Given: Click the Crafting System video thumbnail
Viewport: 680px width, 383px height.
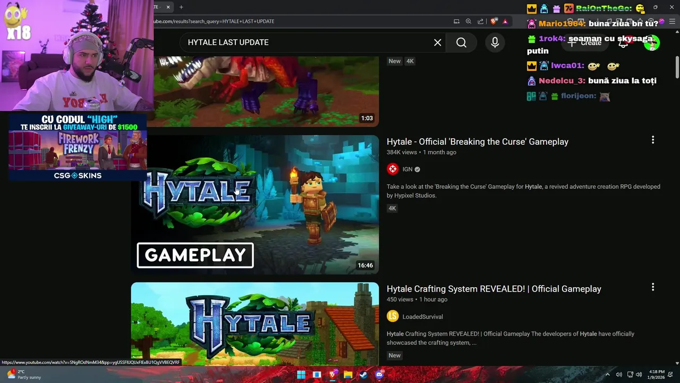Looking at the screenshot, I should click(x=255, y=324).
